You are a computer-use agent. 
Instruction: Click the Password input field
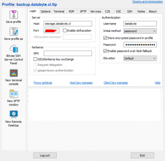click(140, 45)
